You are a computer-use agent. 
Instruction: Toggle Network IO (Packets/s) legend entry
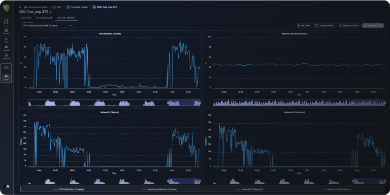coord(336,189)
